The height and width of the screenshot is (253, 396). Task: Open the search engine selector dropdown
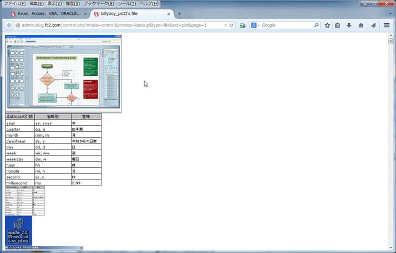255,25
